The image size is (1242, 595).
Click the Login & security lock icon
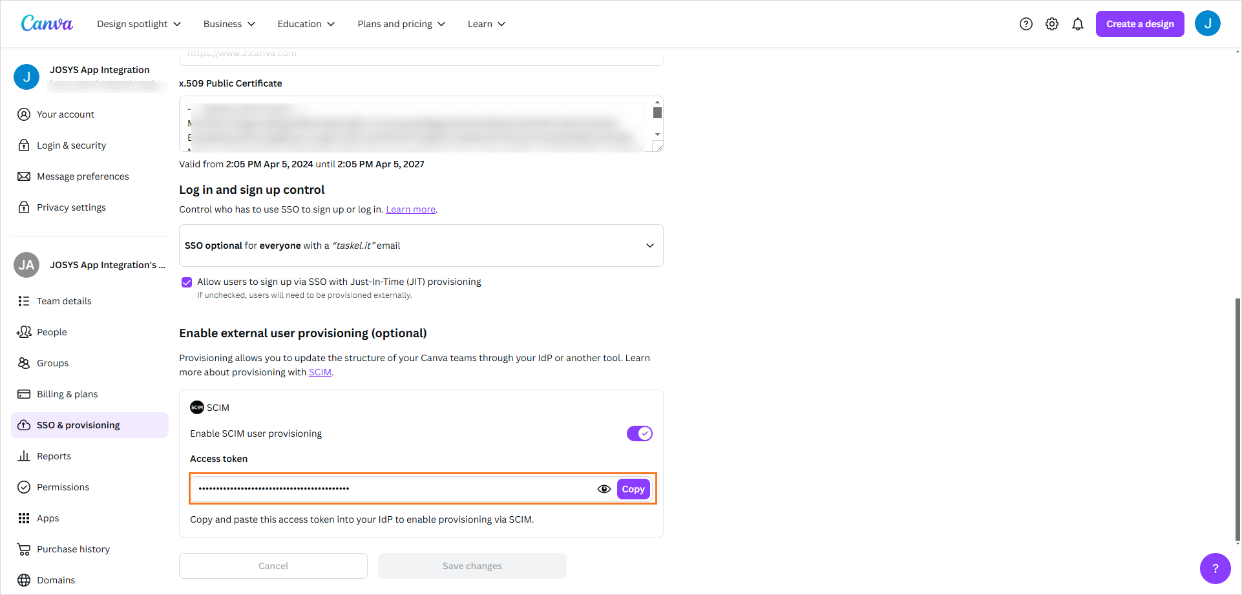tap(24, 145)
